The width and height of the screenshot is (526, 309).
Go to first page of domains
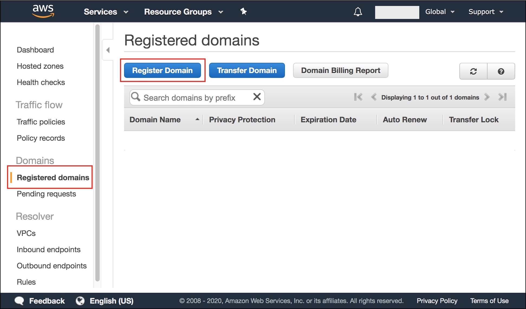(358, 97)
